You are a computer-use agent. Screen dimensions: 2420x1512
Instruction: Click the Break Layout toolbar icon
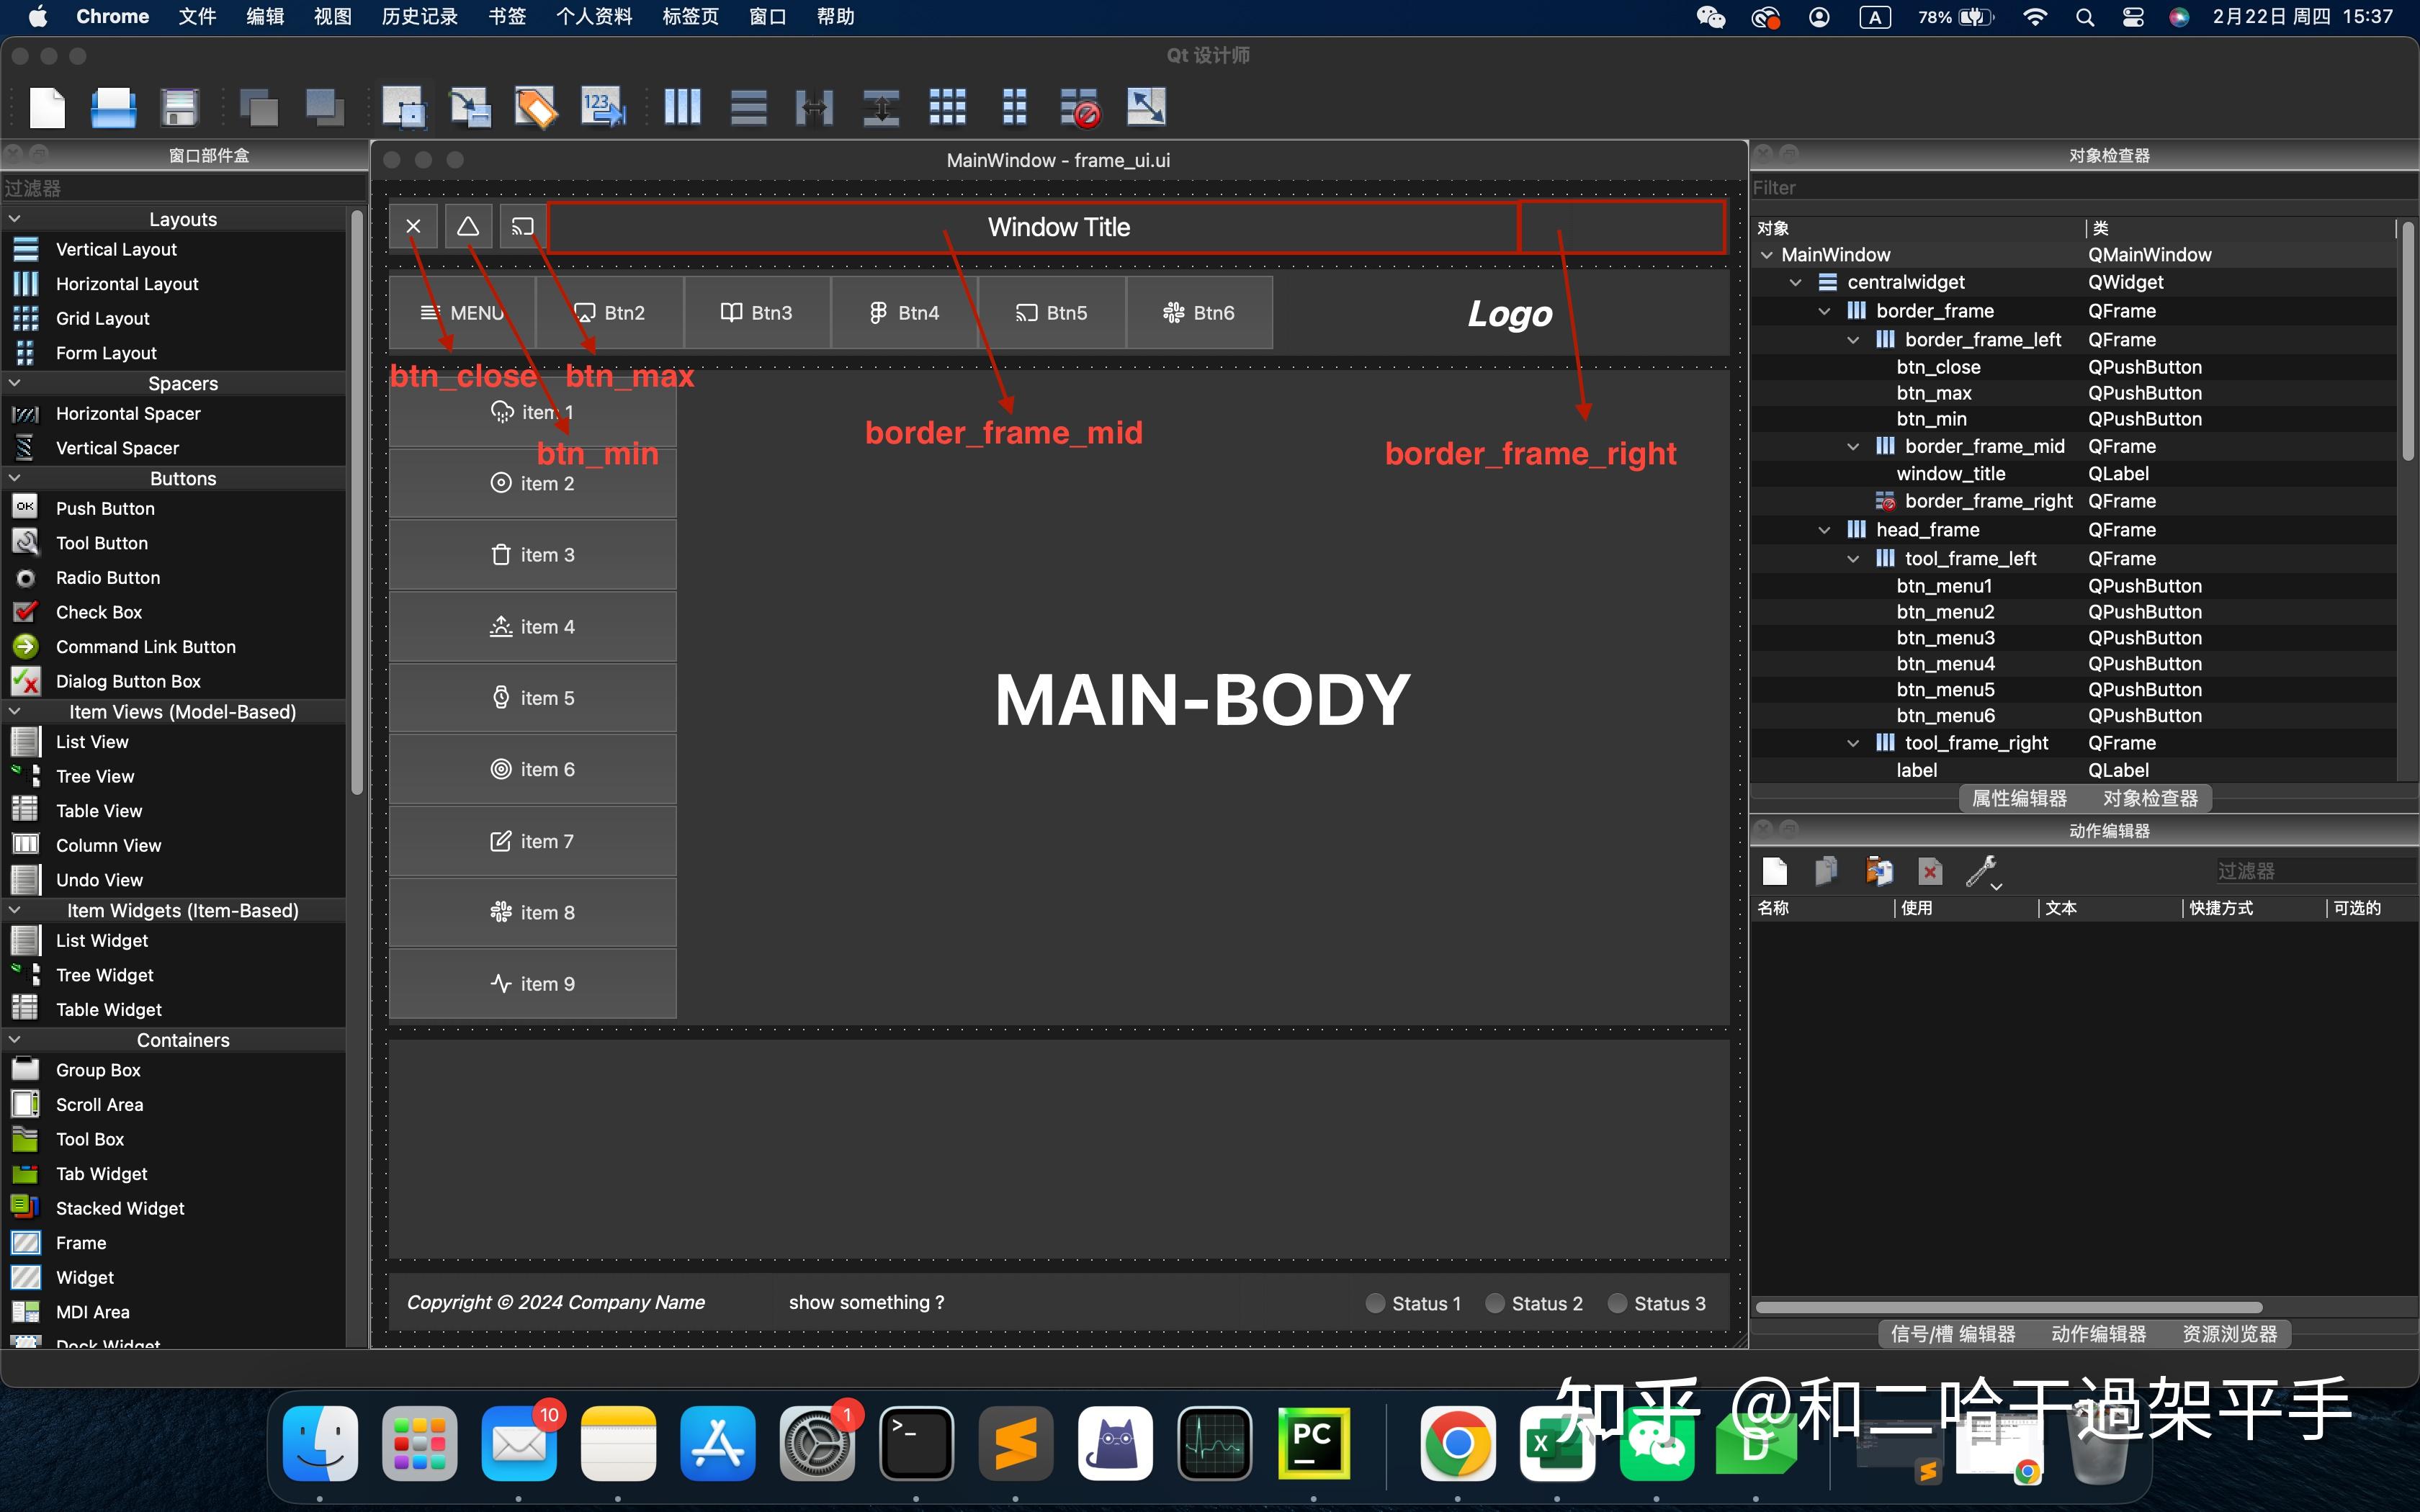click(1080, 107)
